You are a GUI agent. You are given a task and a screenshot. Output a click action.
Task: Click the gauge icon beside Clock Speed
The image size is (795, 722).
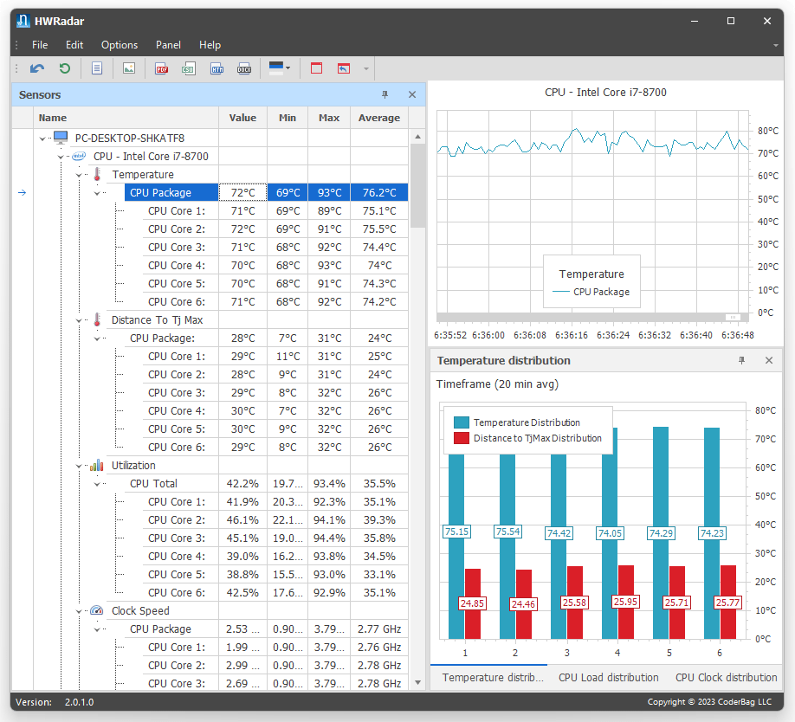pos(97,610)
